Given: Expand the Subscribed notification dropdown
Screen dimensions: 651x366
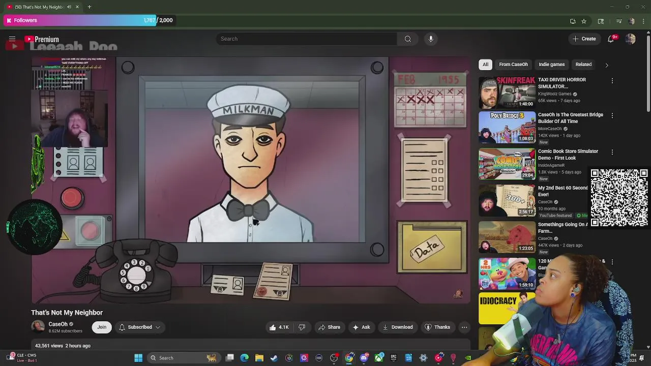Looking at the screenshot, I should [x=158, y=327].
